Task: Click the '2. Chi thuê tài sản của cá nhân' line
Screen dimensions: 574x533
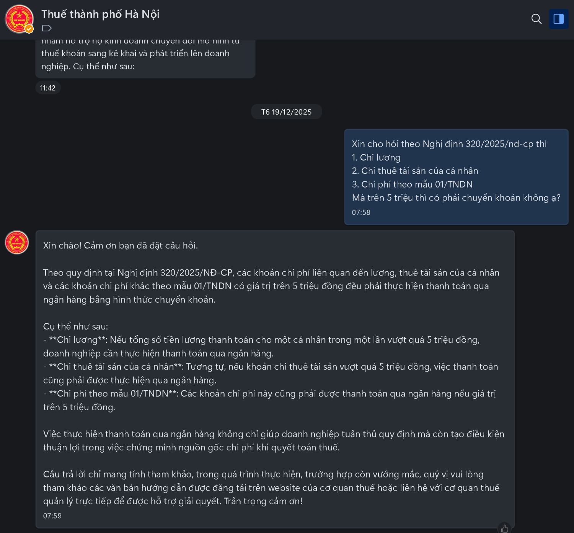Action: [x=415, y=171]
